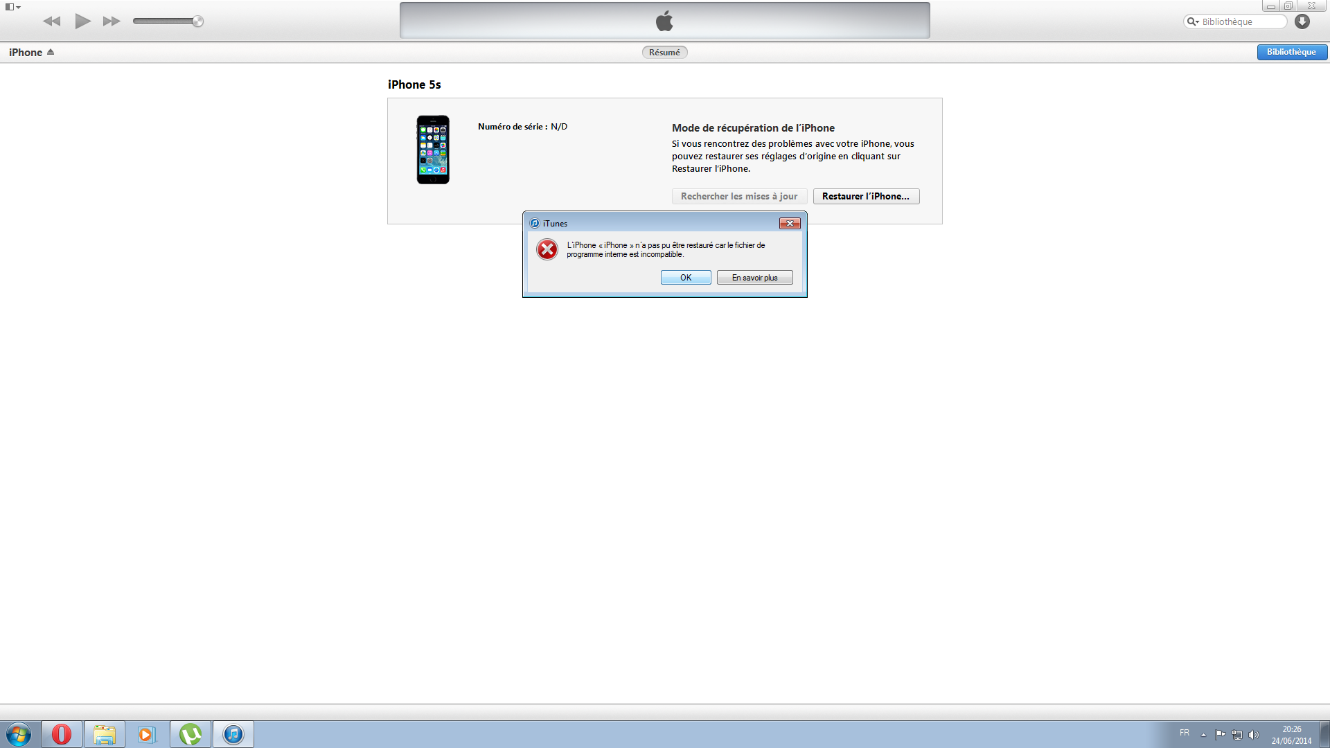Open the iTunes menu dropdown at top-left
This screenshot has height=748, width=1330.
13,7
